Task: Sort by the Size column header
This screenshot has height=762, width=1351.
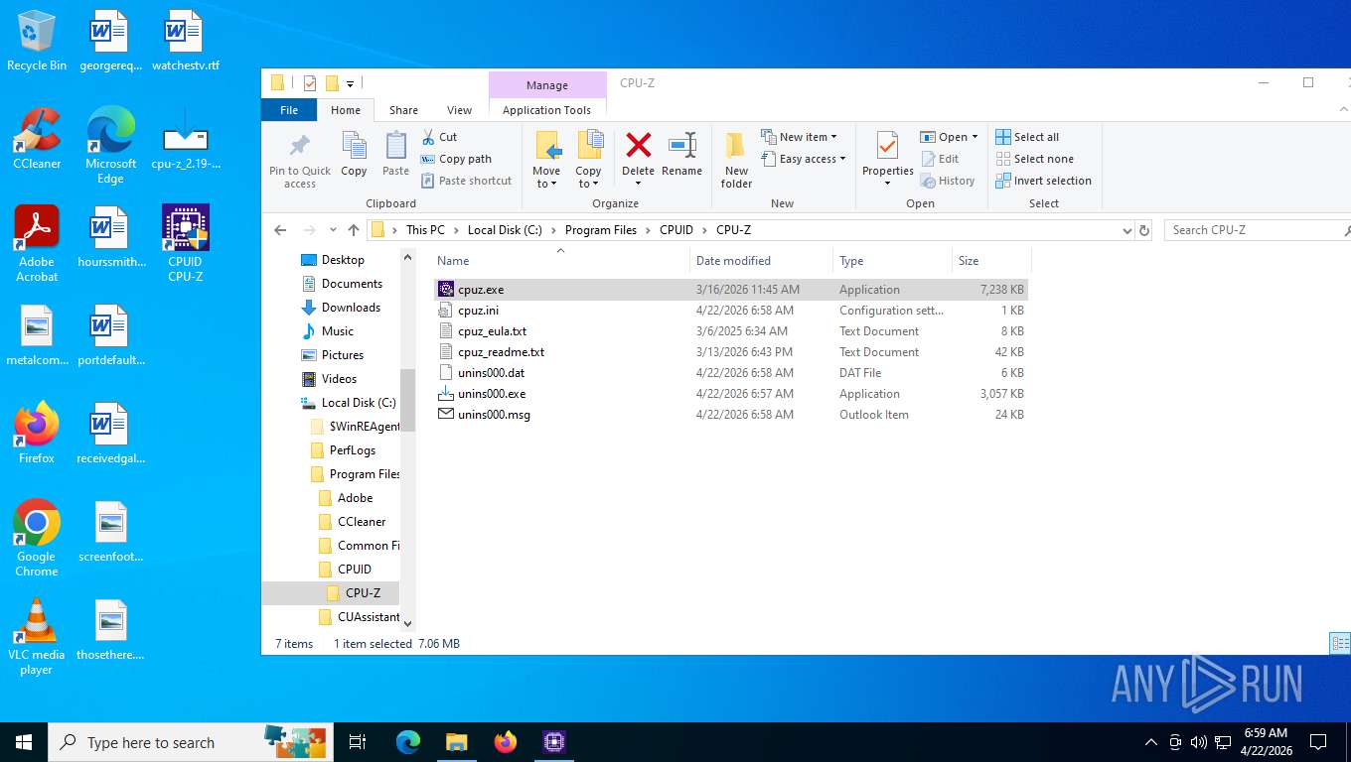Action: pyautogui.click(x=991, y=261)
